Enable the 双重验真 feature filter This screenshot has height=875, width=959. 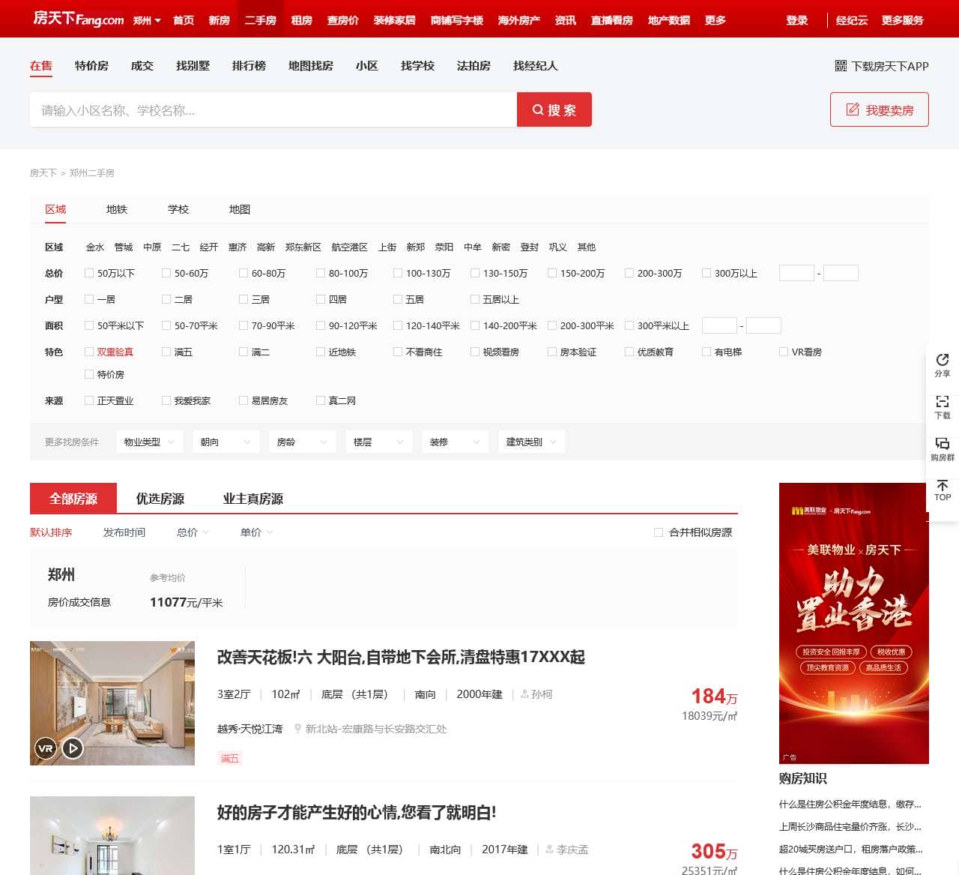(89, 352)
